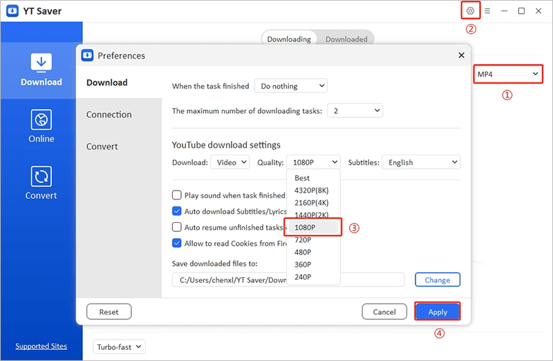The height and width of the screenshot is (361, 553).
Task: Click Change save folder button
Action: point(438,280)
